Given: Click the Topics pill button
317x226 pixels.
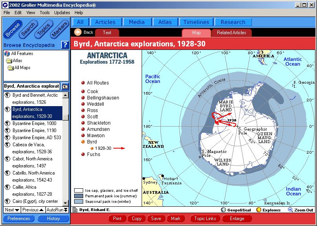Looking at the screenshot, I should click(43, 30).
